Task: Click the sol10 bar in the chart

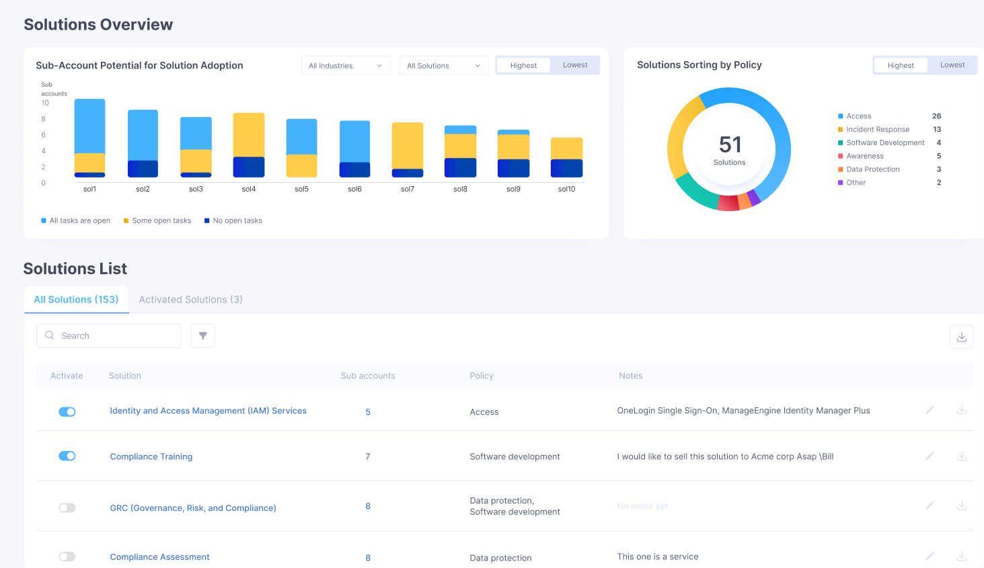Action: [566, 157]
